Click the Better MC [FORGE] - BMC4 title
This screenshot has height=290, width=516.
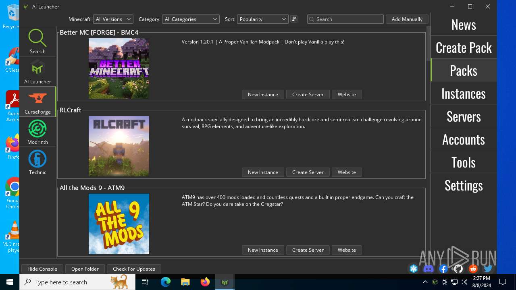(x=99, y=32)
